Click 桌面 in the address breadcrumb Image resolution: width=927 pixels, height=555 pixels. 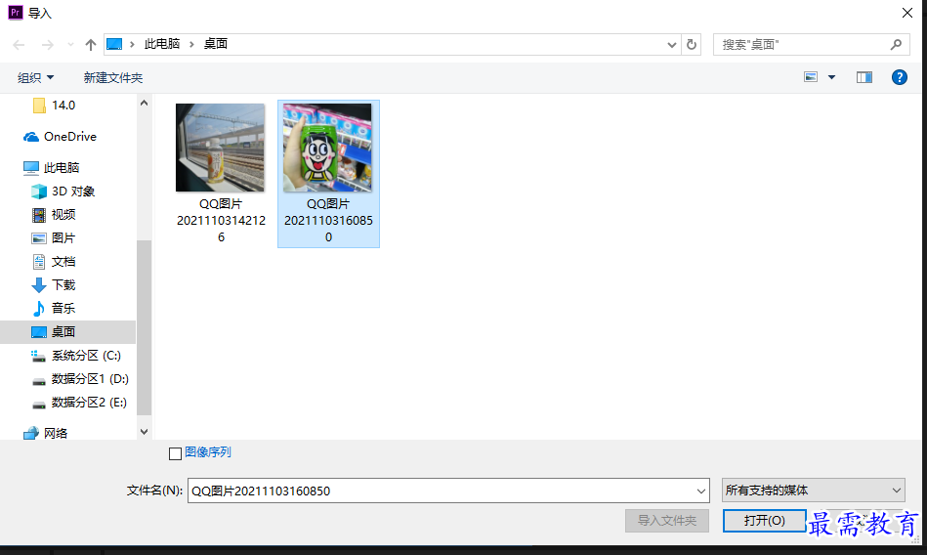coord(216,44)
